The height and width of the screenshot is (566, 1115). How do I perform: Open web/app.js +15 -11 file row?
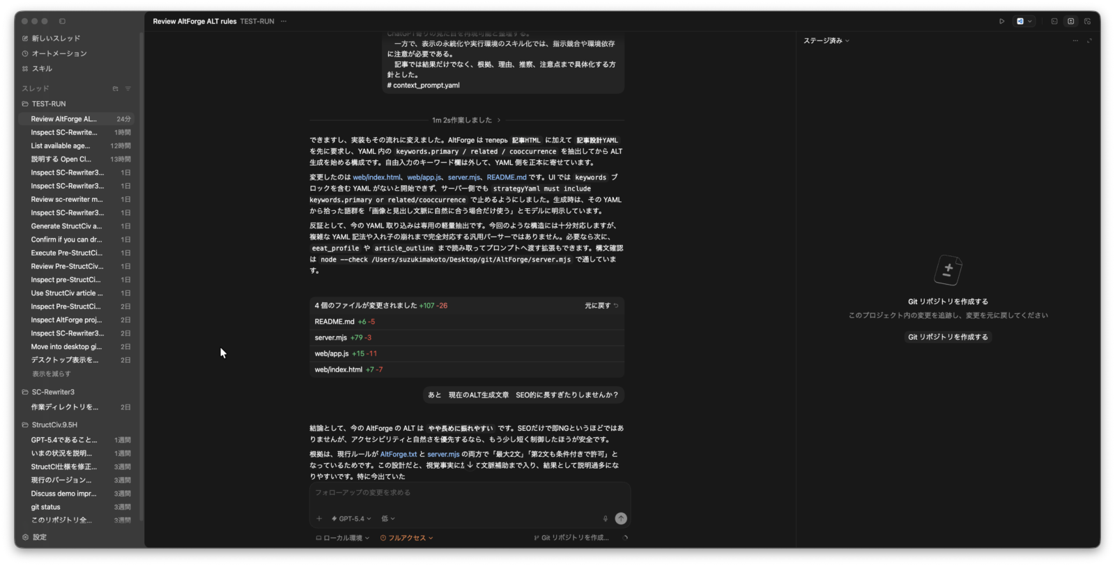[x=467, y=354]
